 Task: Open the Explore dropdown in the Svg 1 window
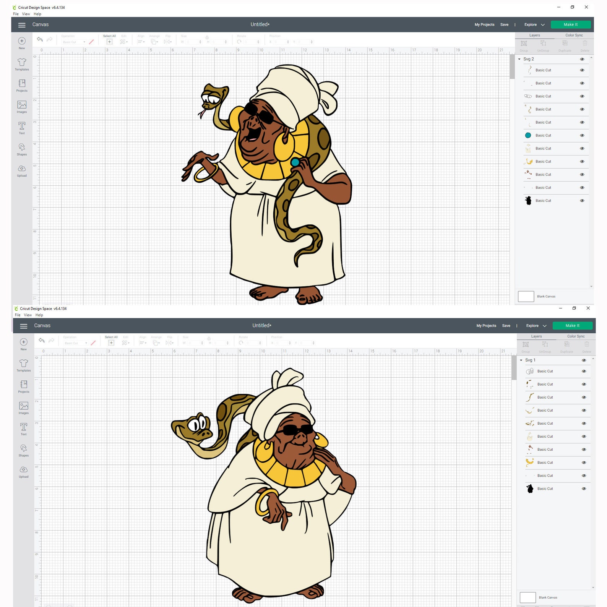536,326
